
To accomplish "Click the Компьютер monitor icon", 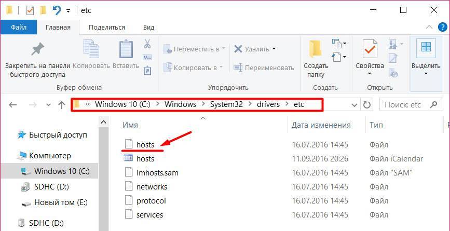I will pyautogui.click(x=22, y=156).
